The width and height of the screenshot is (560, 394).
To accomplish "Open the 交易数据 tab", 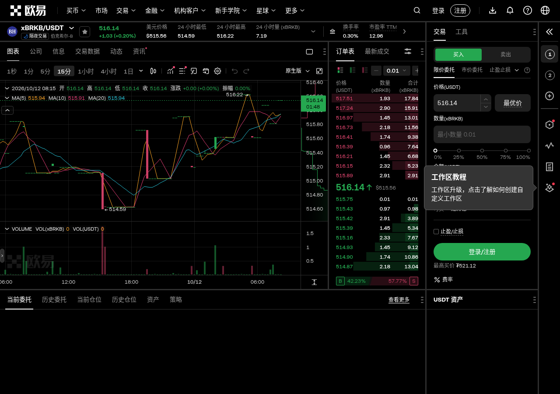I will point(87,51).
